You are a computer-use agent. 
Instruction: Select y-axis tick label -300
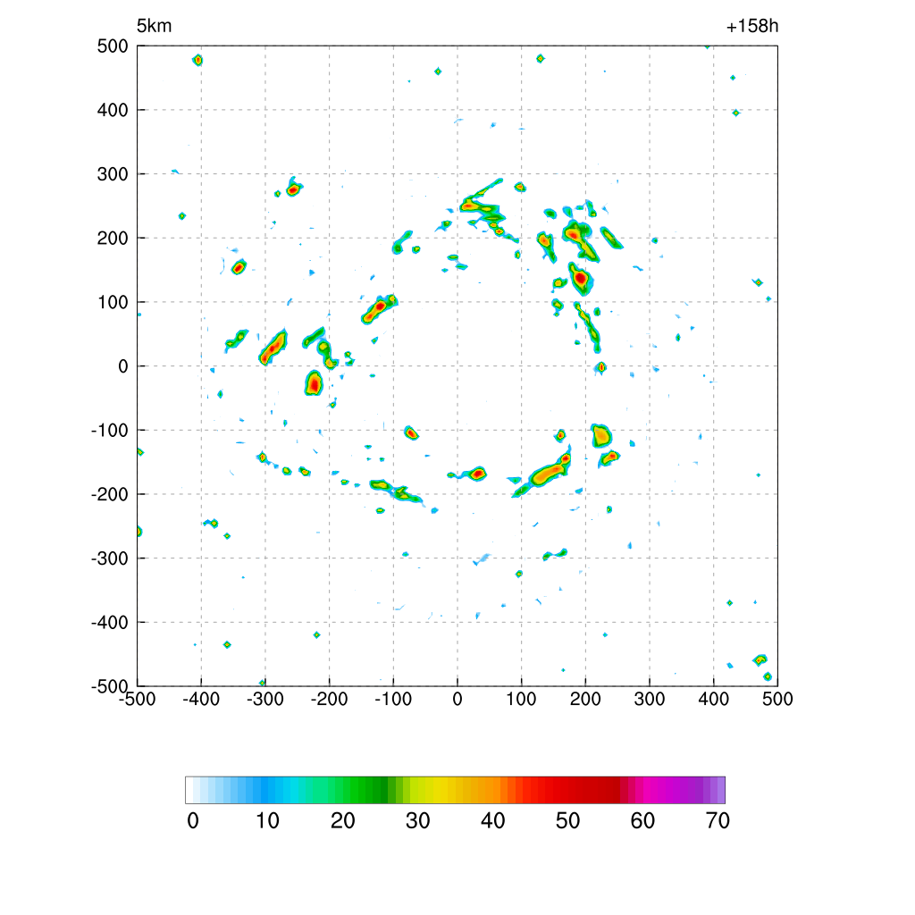pos(110,558)
